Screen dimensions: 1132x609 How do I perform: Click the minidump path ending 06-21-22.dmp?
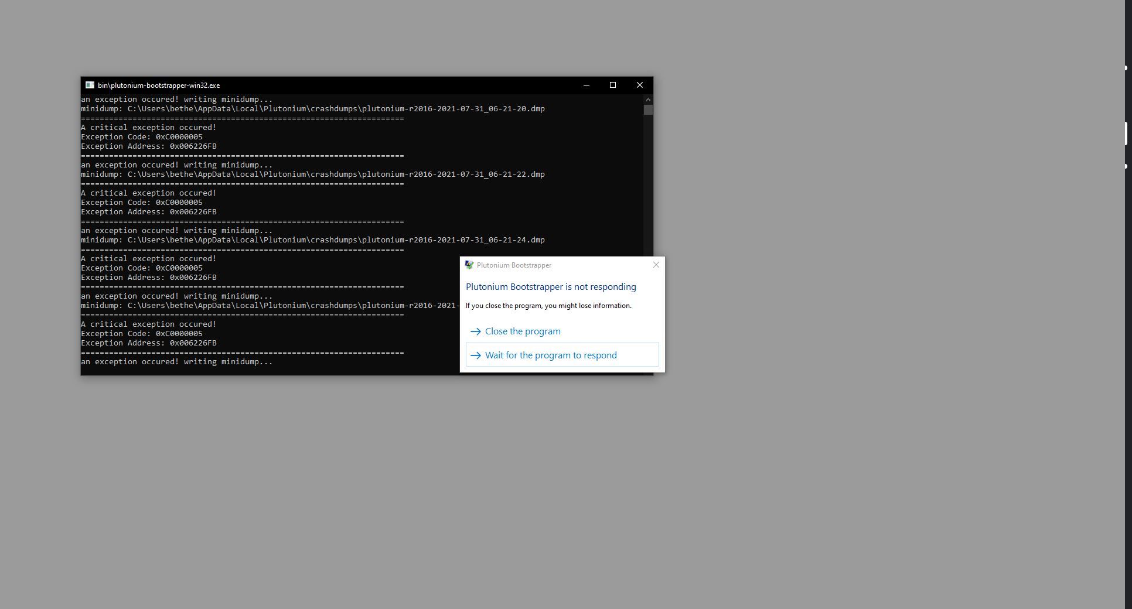point(336,175)
